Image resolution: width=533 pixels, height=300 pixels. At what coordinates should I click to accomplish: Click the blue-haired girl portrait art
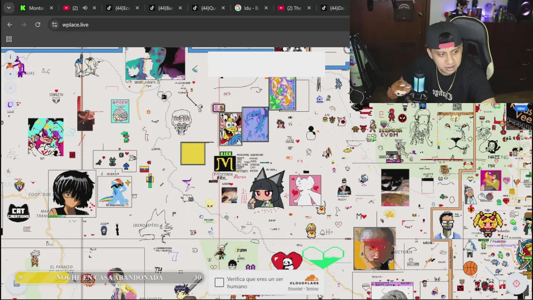pyautogui.click(x=255, y=125)
